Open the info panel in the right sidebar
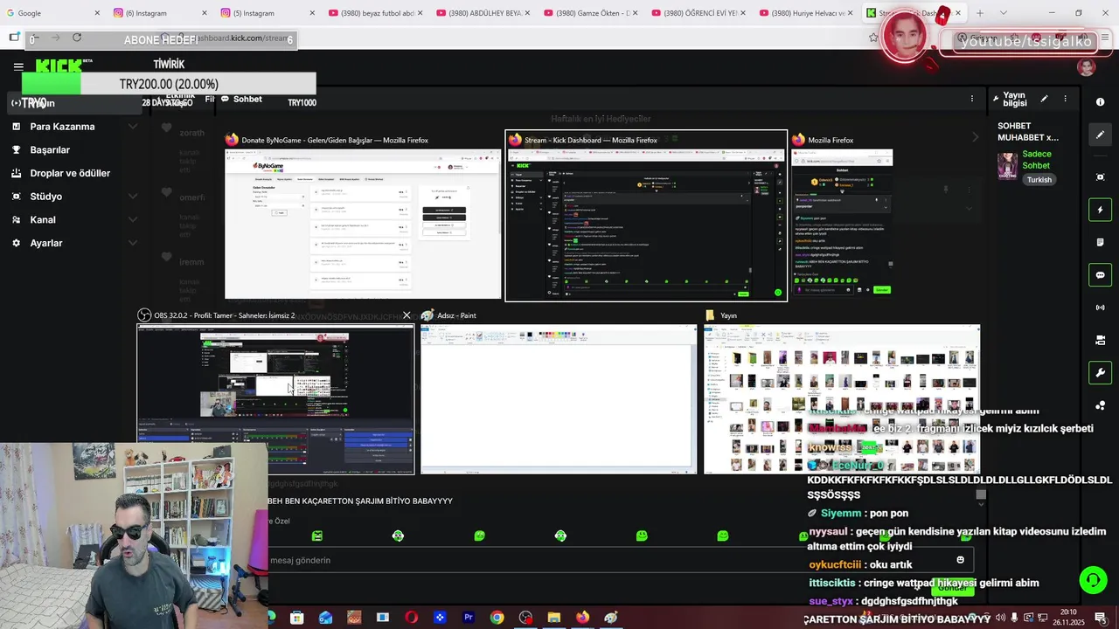Image resolution: width=1119 pixels, height=629 pixels. (x=1100, y=102)
